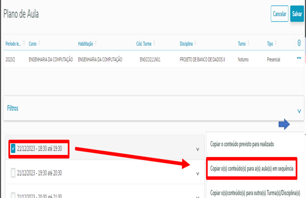Screen dimensions: 306x198
Task: Sort by Cód. Turma sort arrows
Action: point(154,43)
